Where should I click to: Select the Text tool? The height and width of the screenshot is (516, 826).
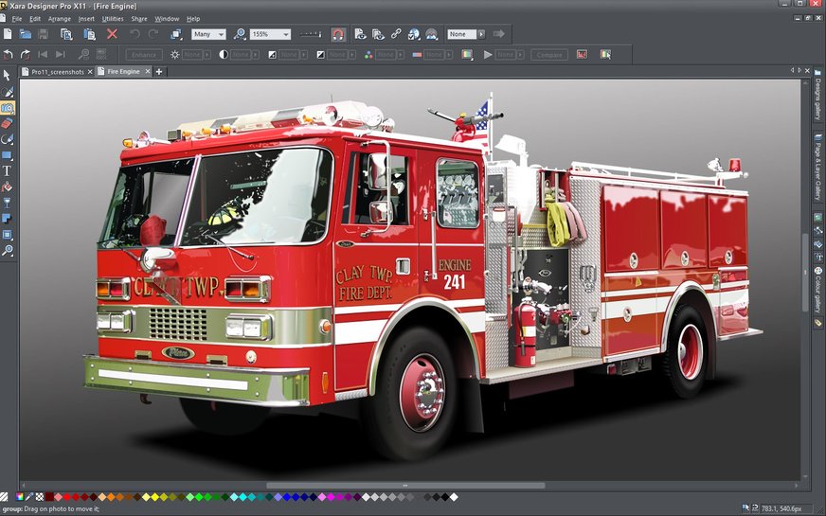7,171
